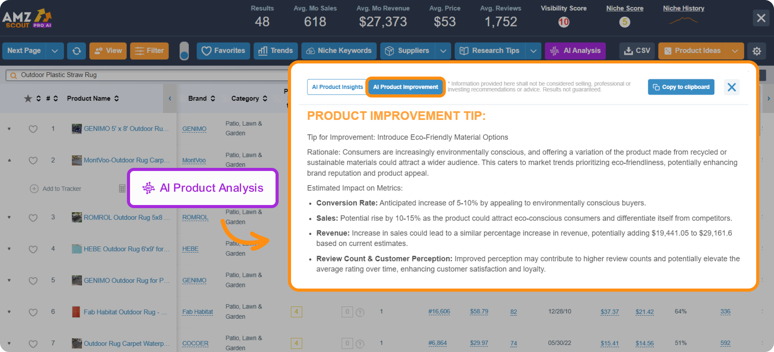Copy the improvement tip to clipboard

pyautogui.click(x=681, y=87)
